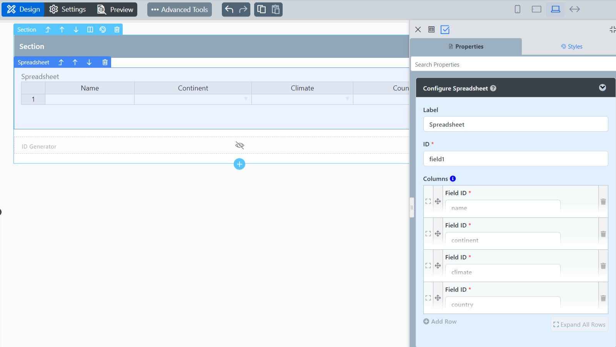616x347 pixels.
Task: Add a new element with the blue plus button
Action: click(x=239, y=164)
